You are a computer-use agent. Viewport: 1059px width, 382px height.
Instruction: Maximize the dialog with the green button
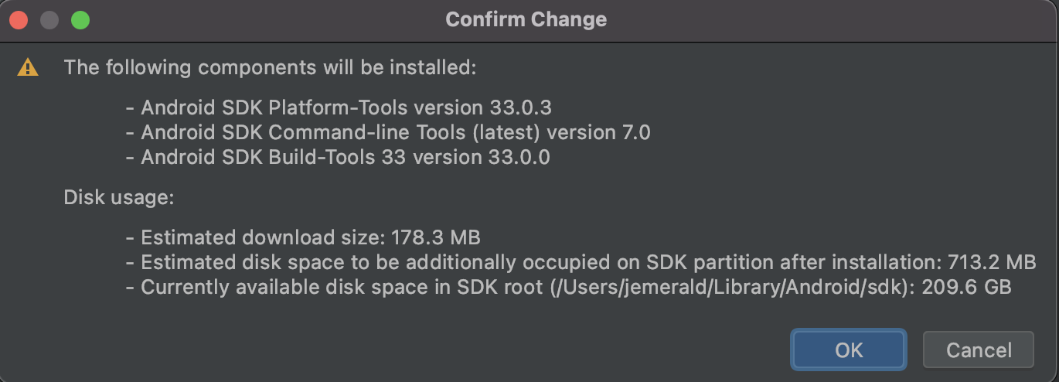click(80, 20)
